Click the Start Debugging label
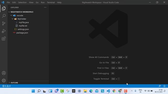The width and height of the screenshot is (168, 94). click(x=101, y=73)
